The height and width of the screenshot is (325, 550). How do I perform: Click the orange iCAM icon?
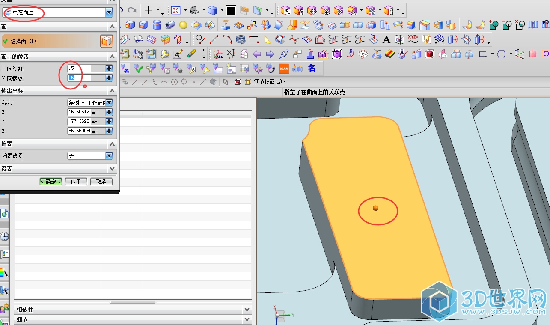(x=284, y=69)
